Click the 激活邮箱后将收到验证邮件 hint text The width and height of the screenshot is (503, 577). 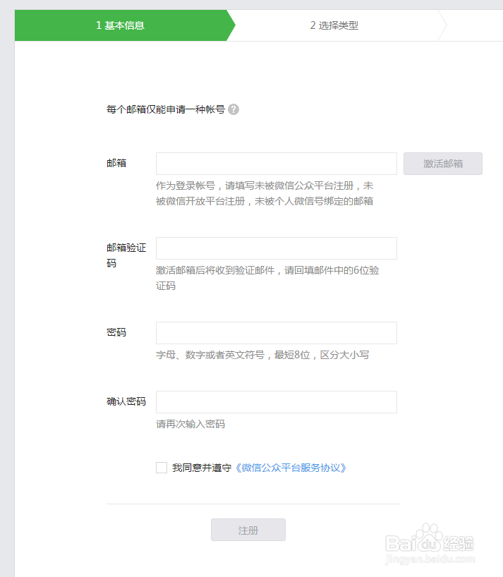tap(267, 278)
